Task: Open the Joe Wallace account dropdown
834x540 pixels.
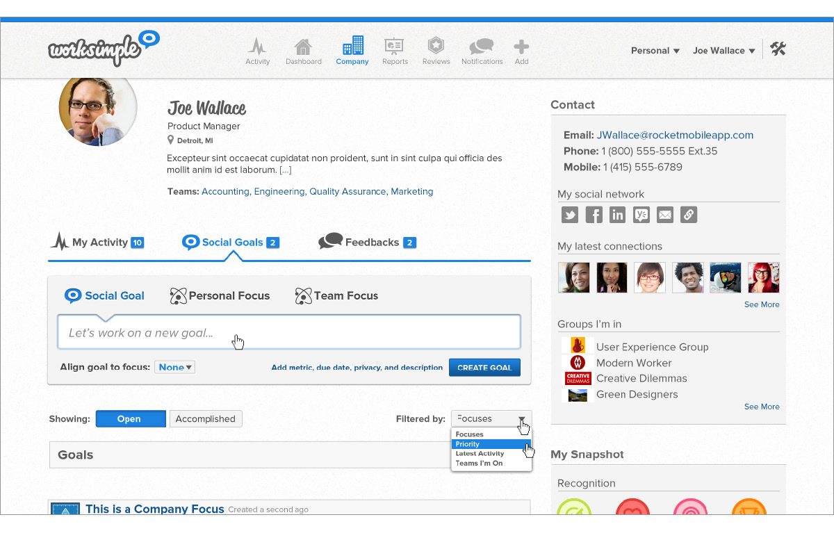Action: tap(723, 51)
